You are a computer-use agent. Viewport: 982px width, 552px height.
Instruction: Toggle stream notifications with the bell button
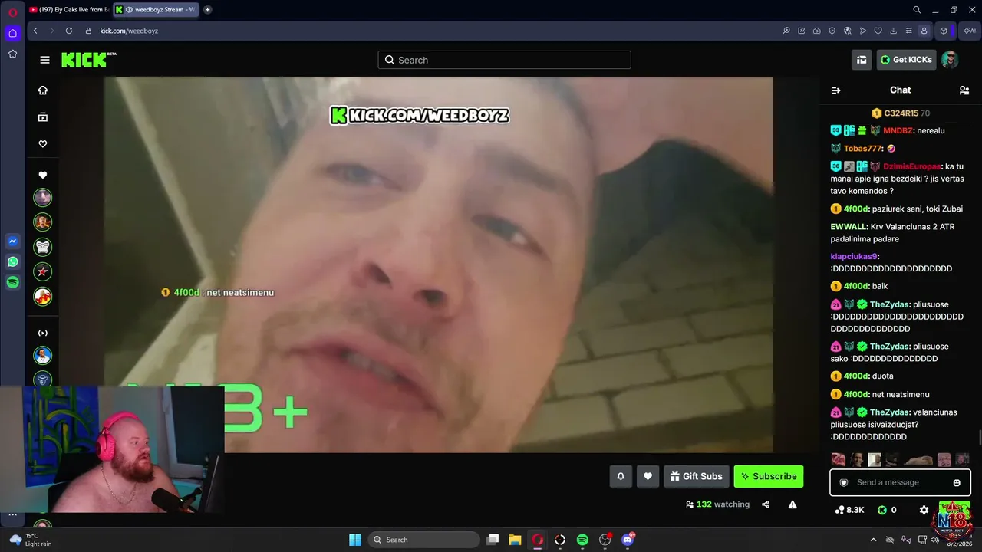(621, 476)
